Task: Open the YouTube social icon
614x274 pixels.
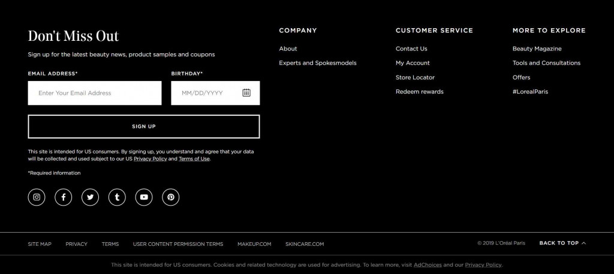Action: tap(144, 197)
